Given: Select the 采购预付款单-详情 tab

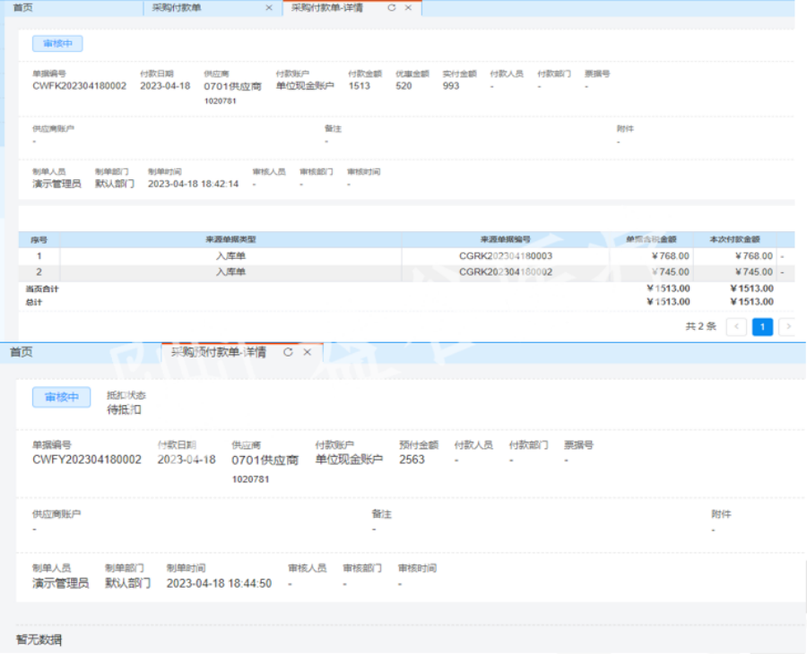Looking at the screenshot, I should pos(219,352).
